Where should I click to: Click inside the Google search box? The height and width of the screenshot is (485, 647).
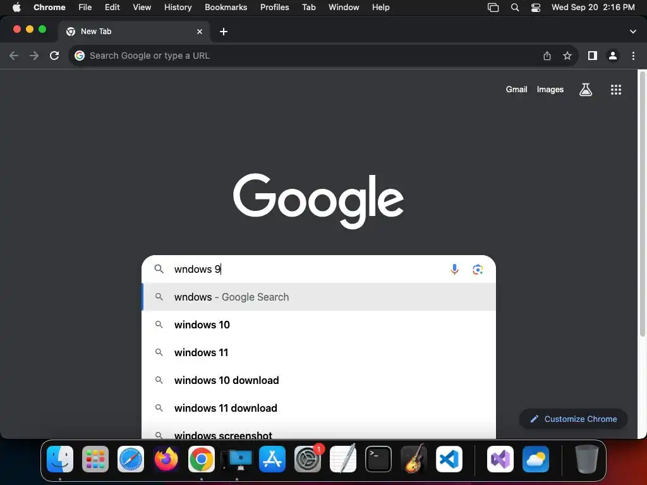(318, 269)
